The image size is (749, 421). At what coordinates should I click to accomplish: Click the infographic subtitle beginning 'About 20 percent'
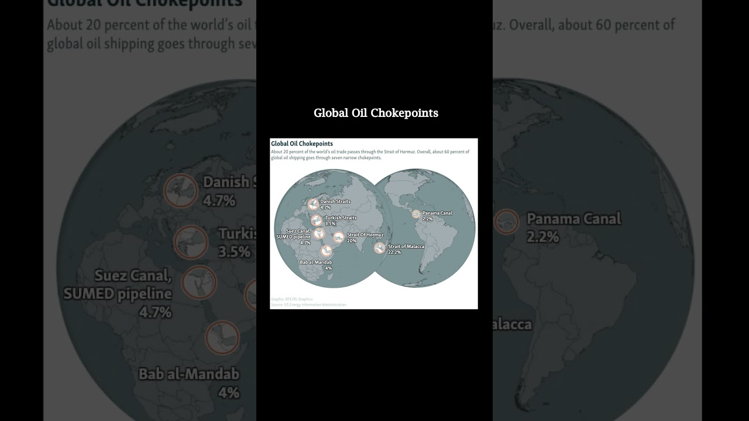(370, 155)
